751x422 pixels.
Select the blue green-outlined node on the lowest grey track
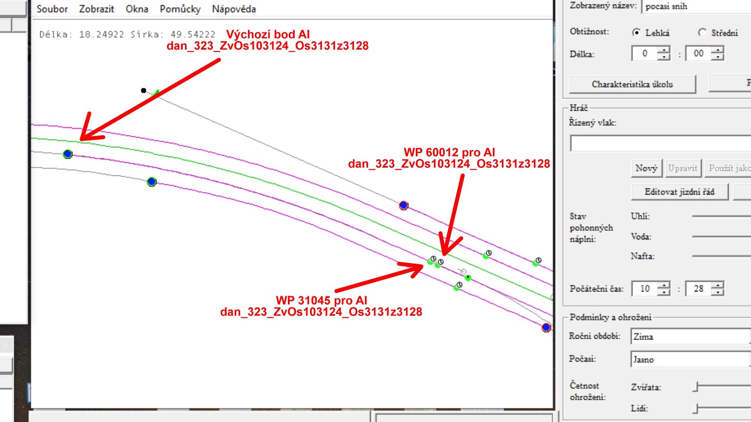(x=151, y=181)
